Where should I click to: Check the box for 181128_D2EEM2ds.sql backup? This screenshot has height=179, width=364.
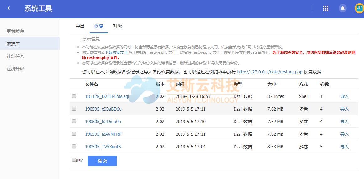click(74, 96)
